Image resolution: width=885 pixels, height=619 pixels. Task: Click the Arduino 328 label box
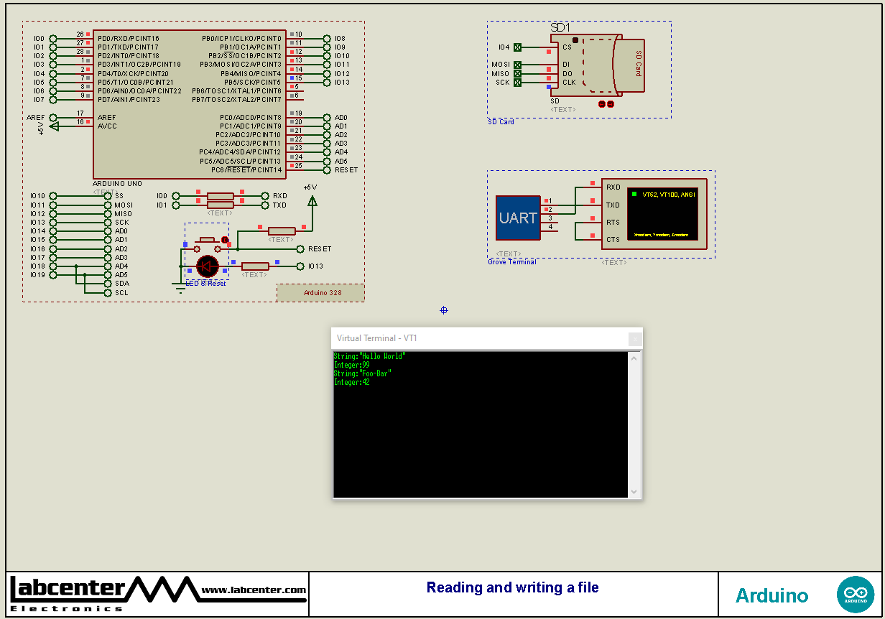(x=320, y=292)
